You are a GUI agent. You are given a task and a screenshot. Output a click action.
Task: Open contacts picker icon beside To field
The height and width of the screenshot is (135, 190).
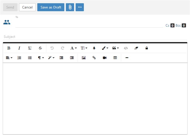tap(7, 22)
